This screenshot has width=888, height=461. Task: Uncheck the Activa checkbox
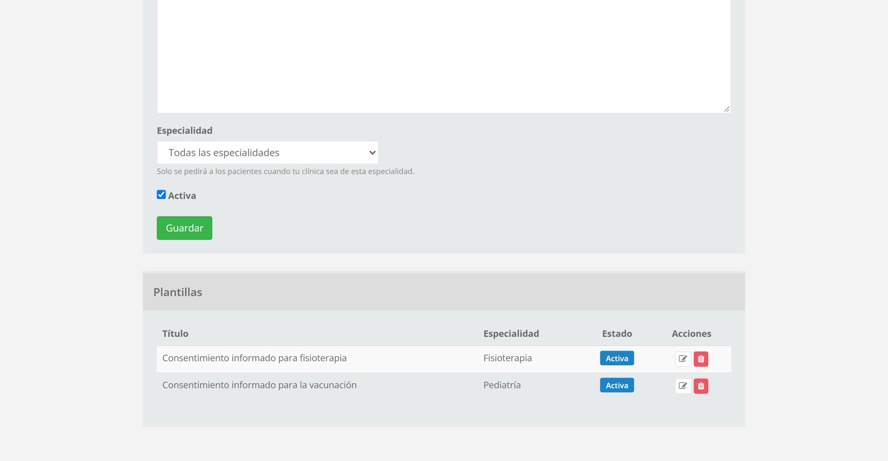(162, 194)
